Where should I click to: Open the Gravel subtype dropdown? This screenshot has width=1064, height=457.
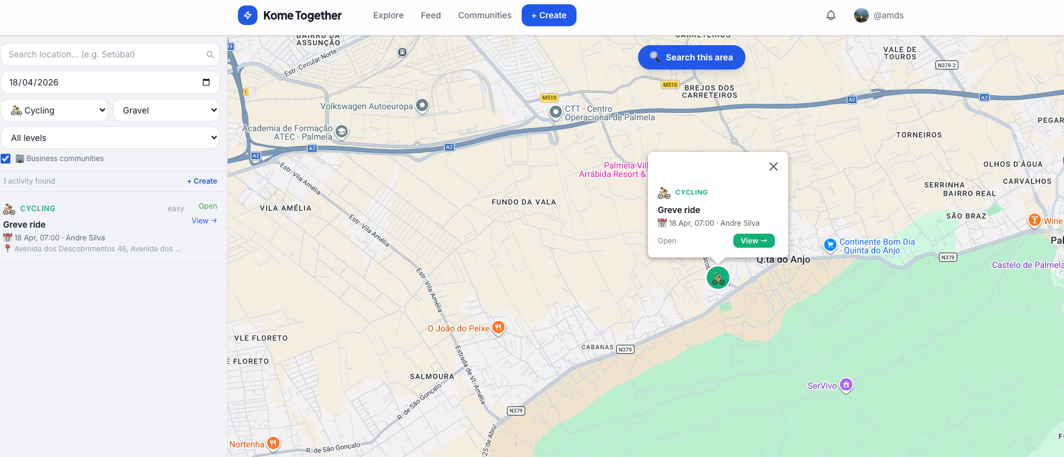coord(166,110)
